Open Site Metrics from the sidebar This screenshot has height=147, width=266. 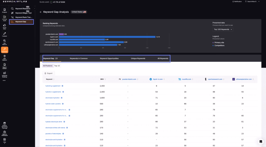[x=4, y=42]
